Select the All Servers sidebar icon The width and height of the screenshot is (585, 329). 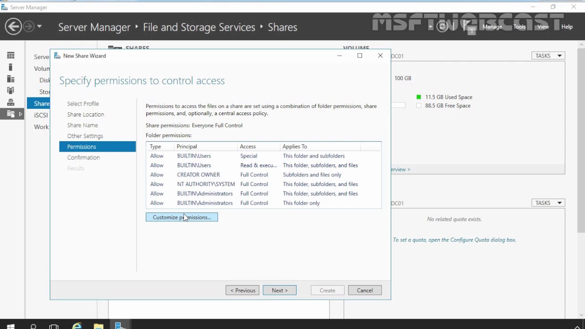(11, 79)
